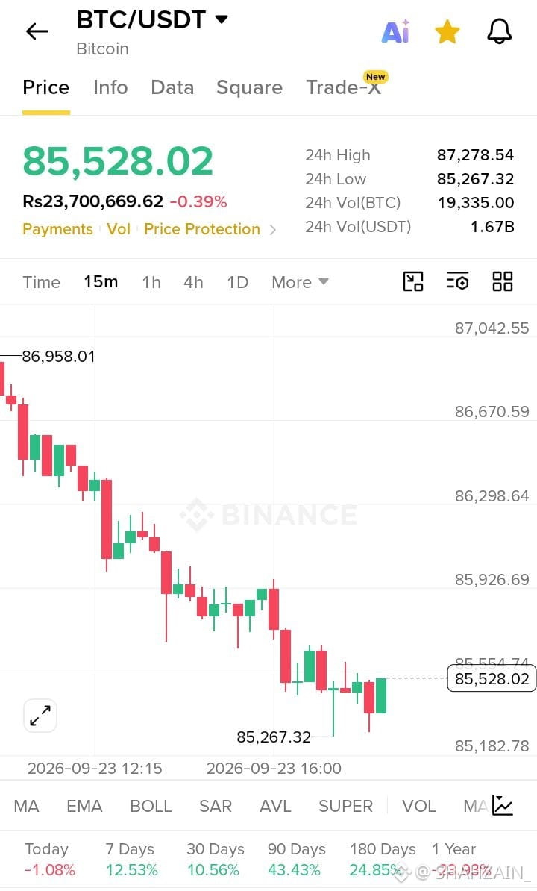Image resolution: width=537 pixels, height=891 pixels.
Task: Tap the back arrow icon
Action: click(37, 31)
